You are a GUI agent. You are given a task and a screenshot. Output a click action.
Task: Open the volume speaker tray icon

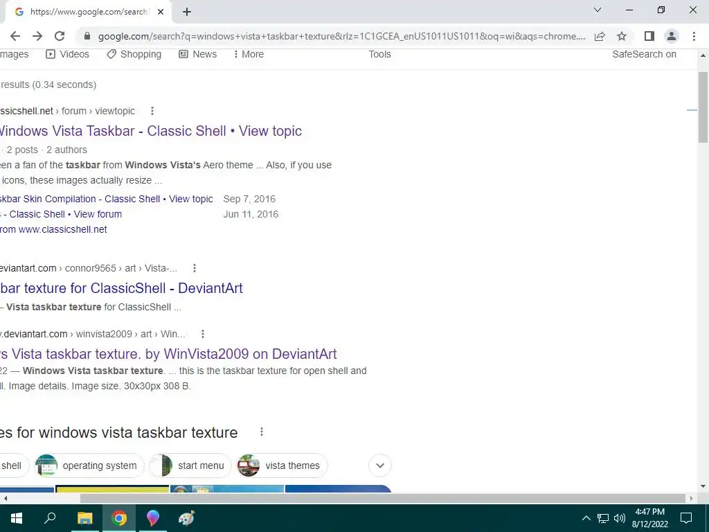[619, 518]
